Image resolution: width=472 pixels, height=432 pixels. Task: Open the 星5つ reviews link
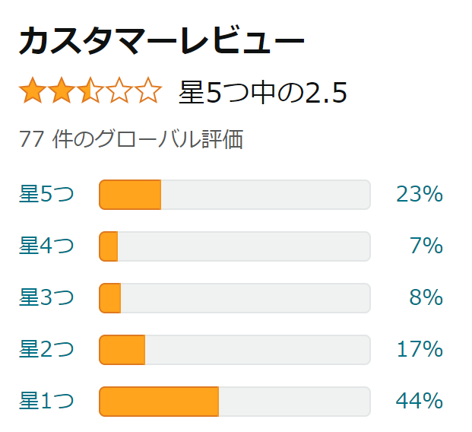[x=46, y=194]
